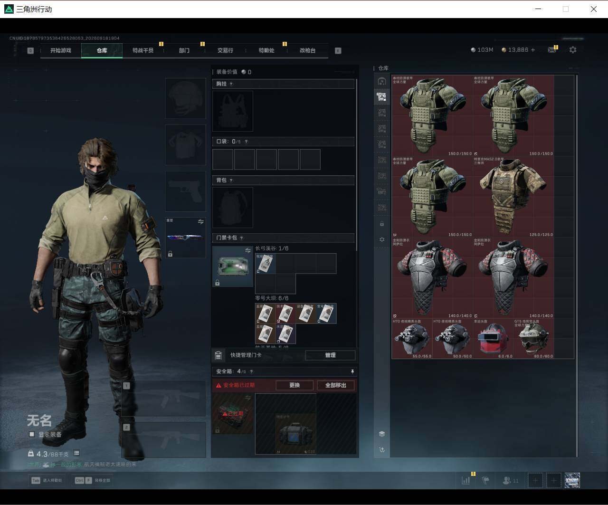The height and width of the screenshot is (505, 608).
Task: Open the 开始游戏 tab
Action: [x=61, y=50]
